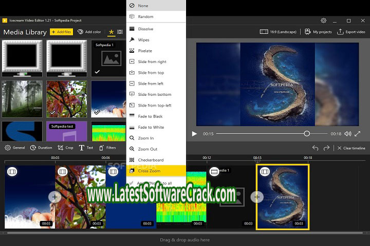Choose None transition
Image resolution: width=370 pixels, height=246 pixels.
tap(156, 6)
